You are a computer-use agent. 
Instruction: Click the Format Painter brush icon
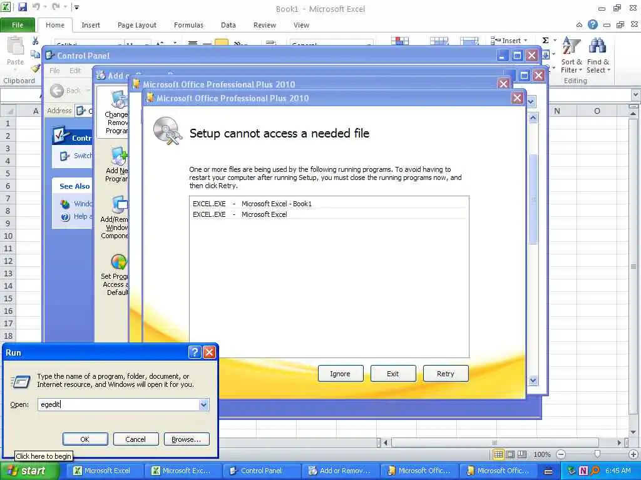35,68
